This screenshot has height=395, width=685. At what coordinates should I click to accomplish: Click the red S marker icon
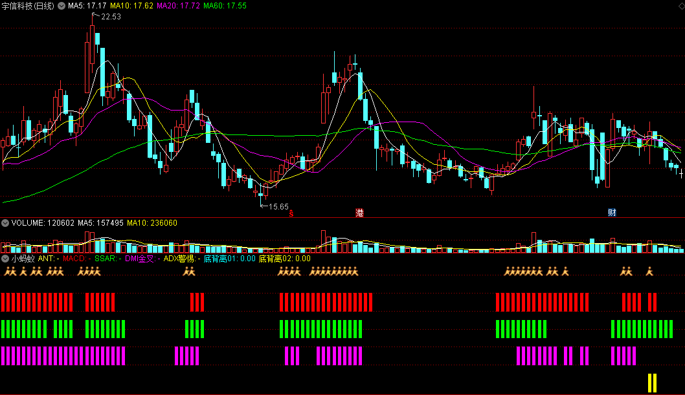(x=291, y=213)
